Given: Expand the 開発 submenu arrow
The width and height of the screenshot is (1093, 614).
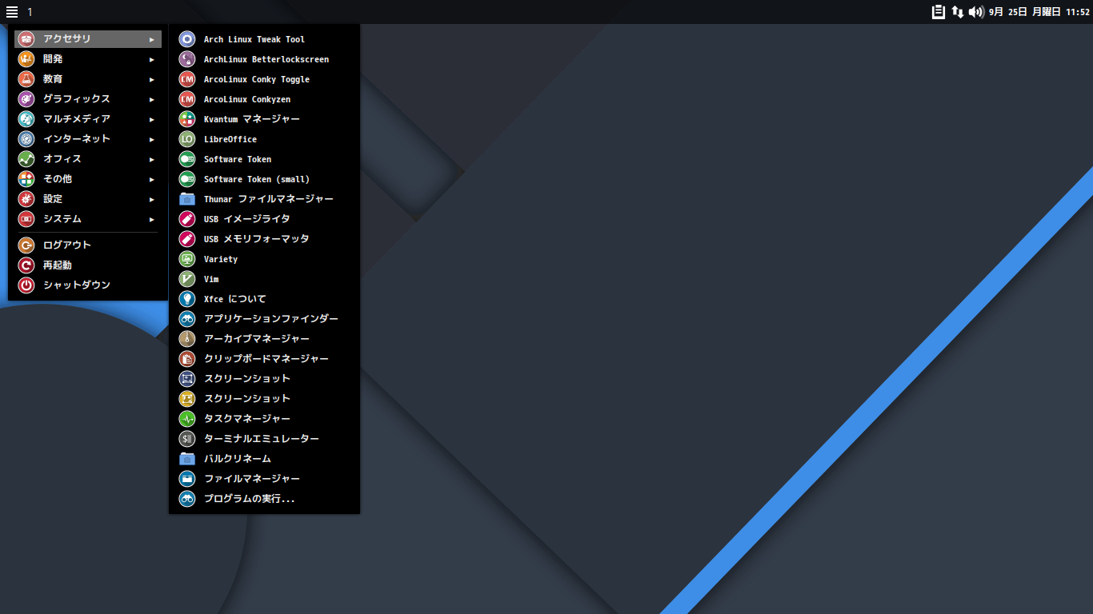Looking at the screenshot, I should click(x=152, y=59).
